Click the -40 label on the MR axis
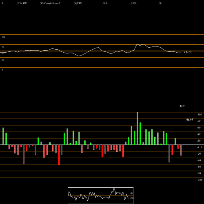 tap(199, 160)
